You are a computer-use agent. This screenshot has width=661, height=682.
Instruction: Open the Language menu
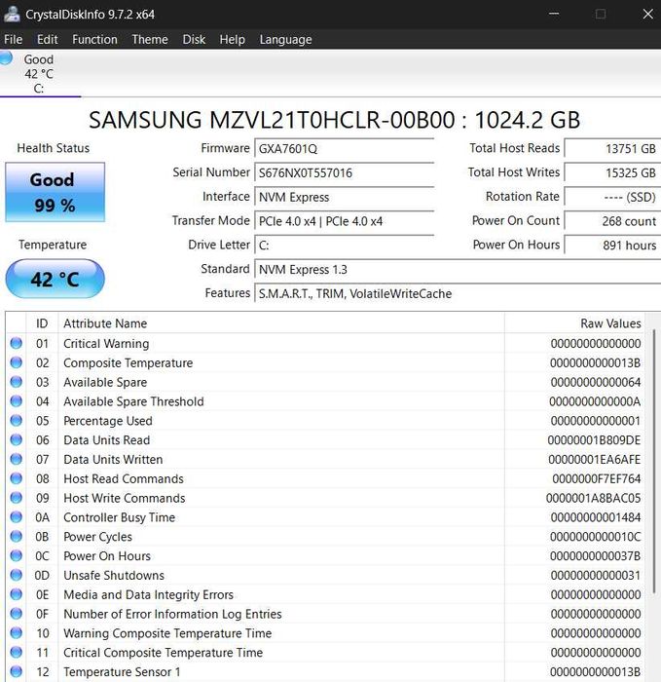[285, 40]
